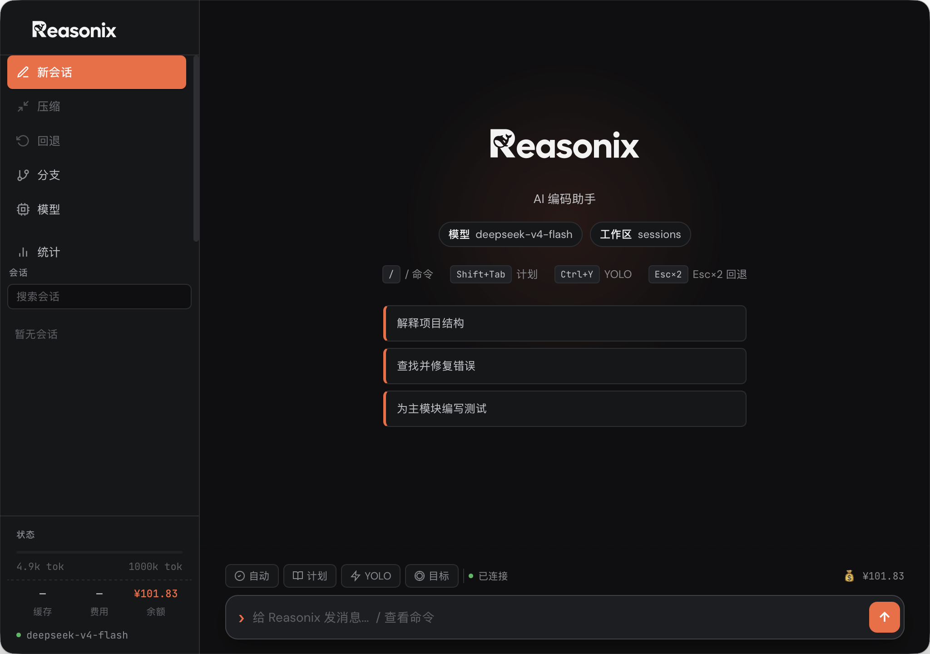Send message with orange arrow button
The image size is (930, 654).
[885, 617]
